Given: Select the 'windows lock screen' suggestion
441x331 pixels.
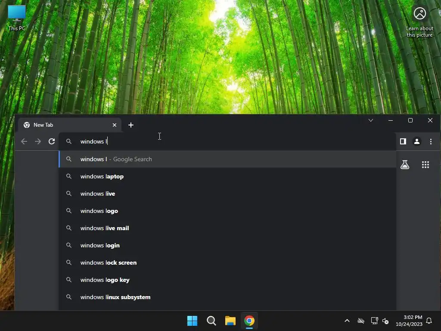Looking at the screenshot, I should click(227, 262).
